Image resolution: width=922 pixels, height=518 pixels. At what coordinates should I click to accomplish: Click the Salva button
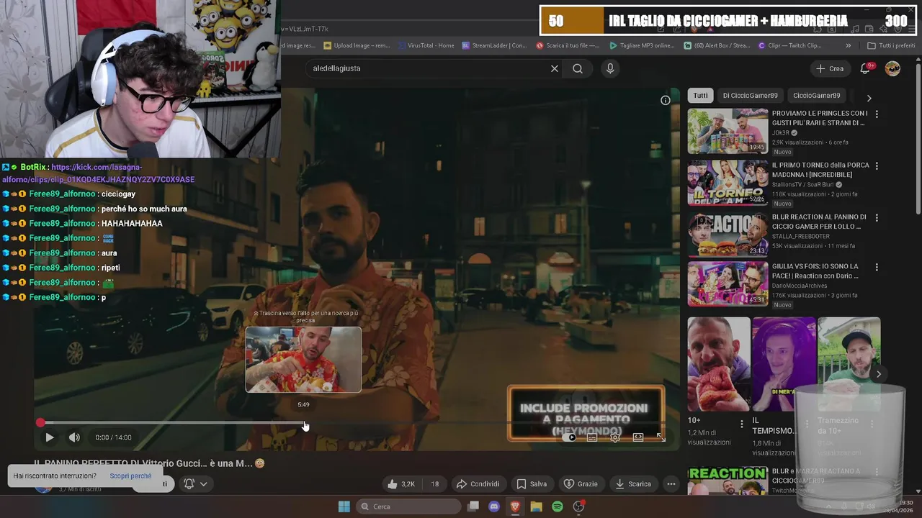pyautogui.click(x=532, y=484)
